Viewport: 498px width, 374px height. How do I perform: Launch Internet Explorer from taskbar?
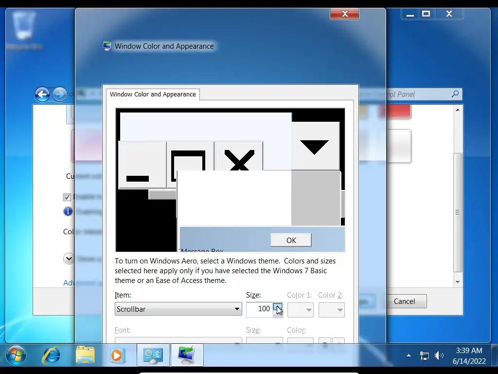[51, 355]
